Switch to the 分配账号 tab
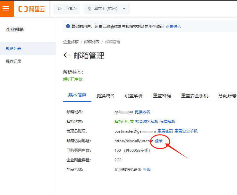 pyautogui.click(x=227, y=96)
